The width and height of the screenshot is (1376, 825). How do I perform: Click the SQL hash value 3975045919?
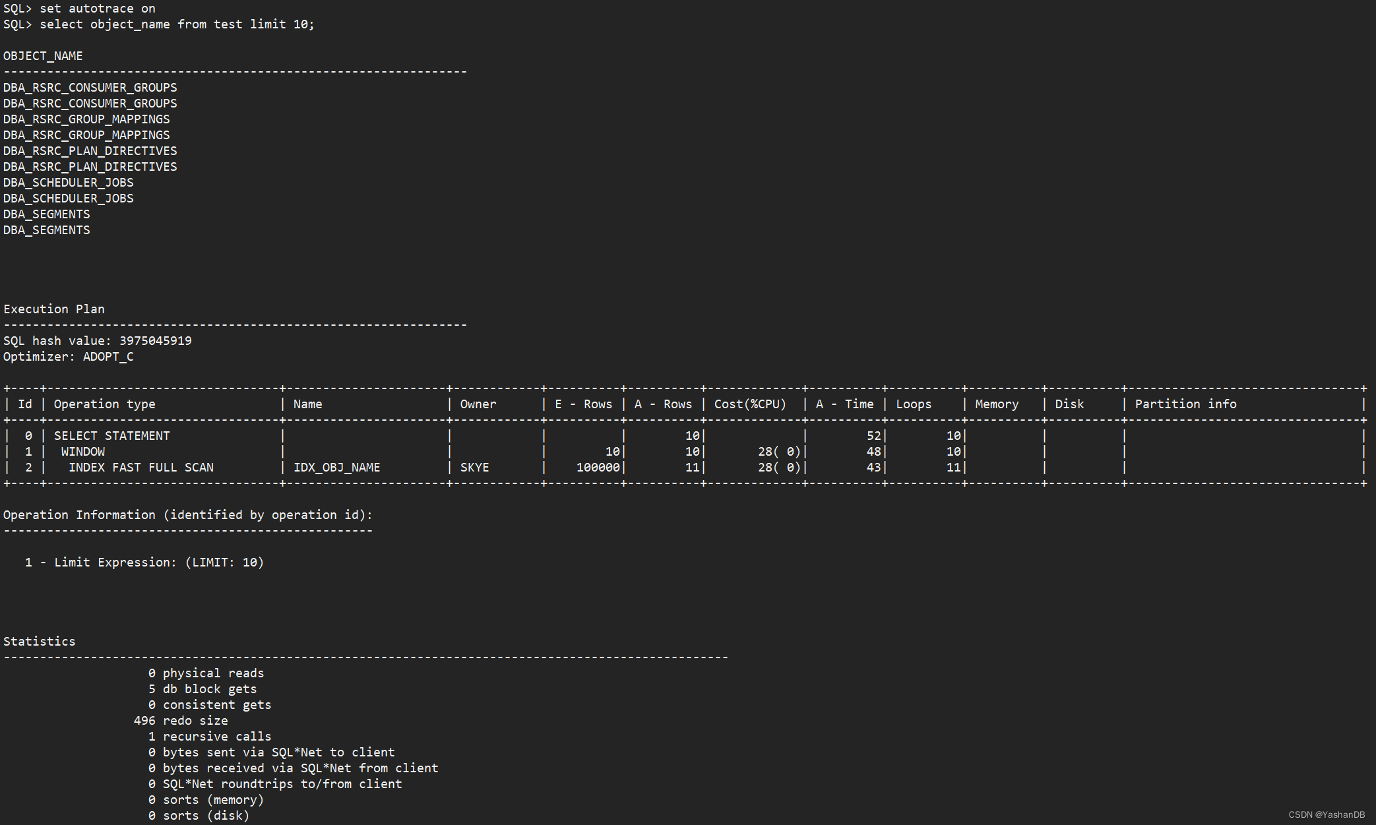pos(155,341)
